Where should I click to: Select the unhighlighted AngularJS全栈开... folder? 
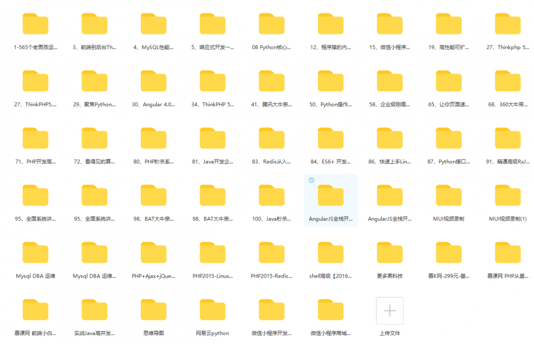389,195
